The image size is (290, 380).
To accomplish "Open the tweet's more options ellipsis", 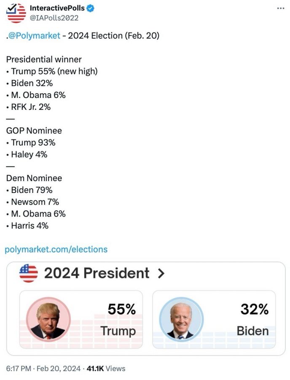I will point(280,8).
